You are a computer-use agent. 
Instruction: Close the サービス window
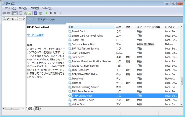pyautogui.click(x=180, y=4)
